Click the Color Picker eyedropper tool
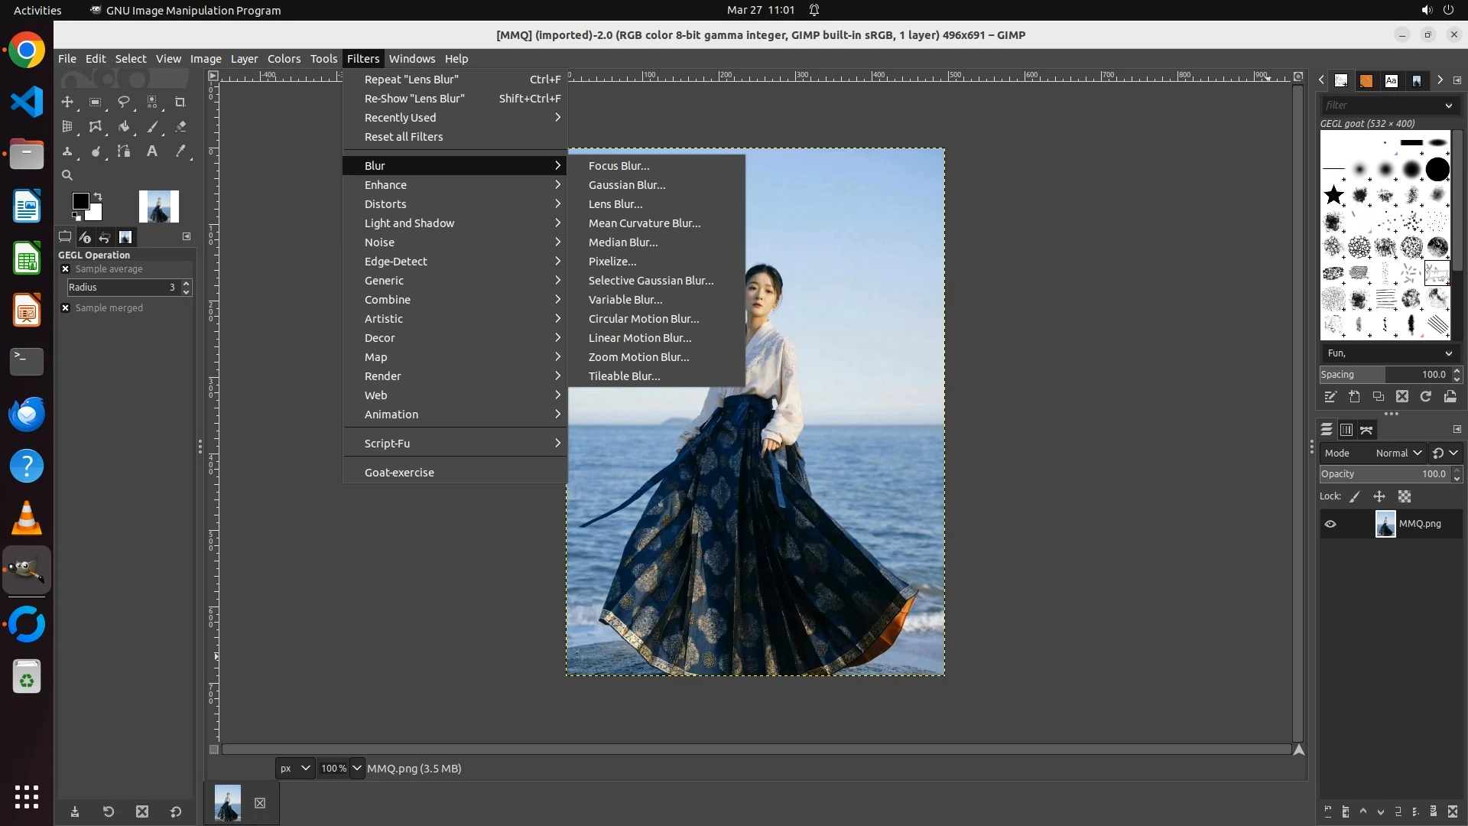The height and width of the screenshot is (826, 1468). coord(180,151)
